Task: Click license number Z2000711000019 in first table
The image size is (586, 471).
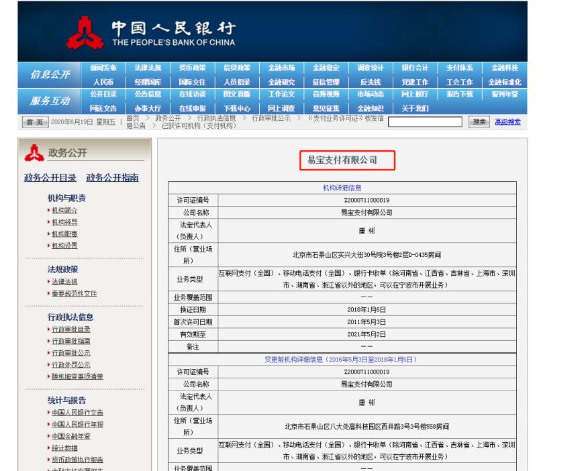Action: (x=367, y=200)
